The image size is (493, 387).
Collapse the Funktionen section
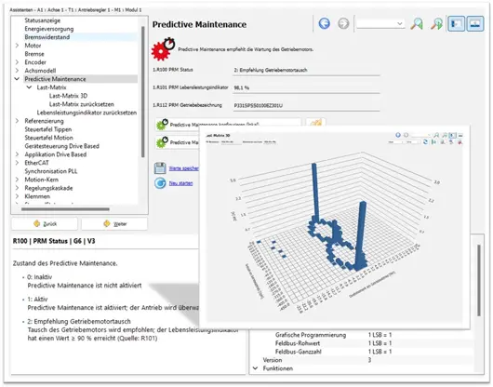pos(255,368)
